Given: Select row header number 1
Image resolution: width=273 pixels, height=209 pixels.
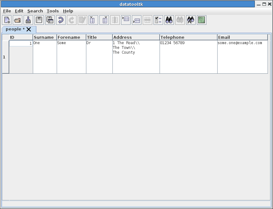Looking at the screenshot, I should (4, 57).
